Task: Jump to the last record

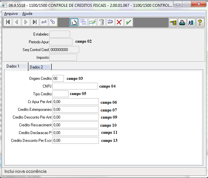Action: pyautogui.click(x=35, y=22)
